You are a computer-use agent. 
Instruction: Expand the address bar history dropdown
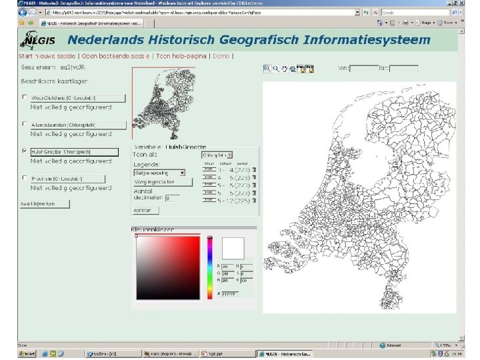coord(357,13)
